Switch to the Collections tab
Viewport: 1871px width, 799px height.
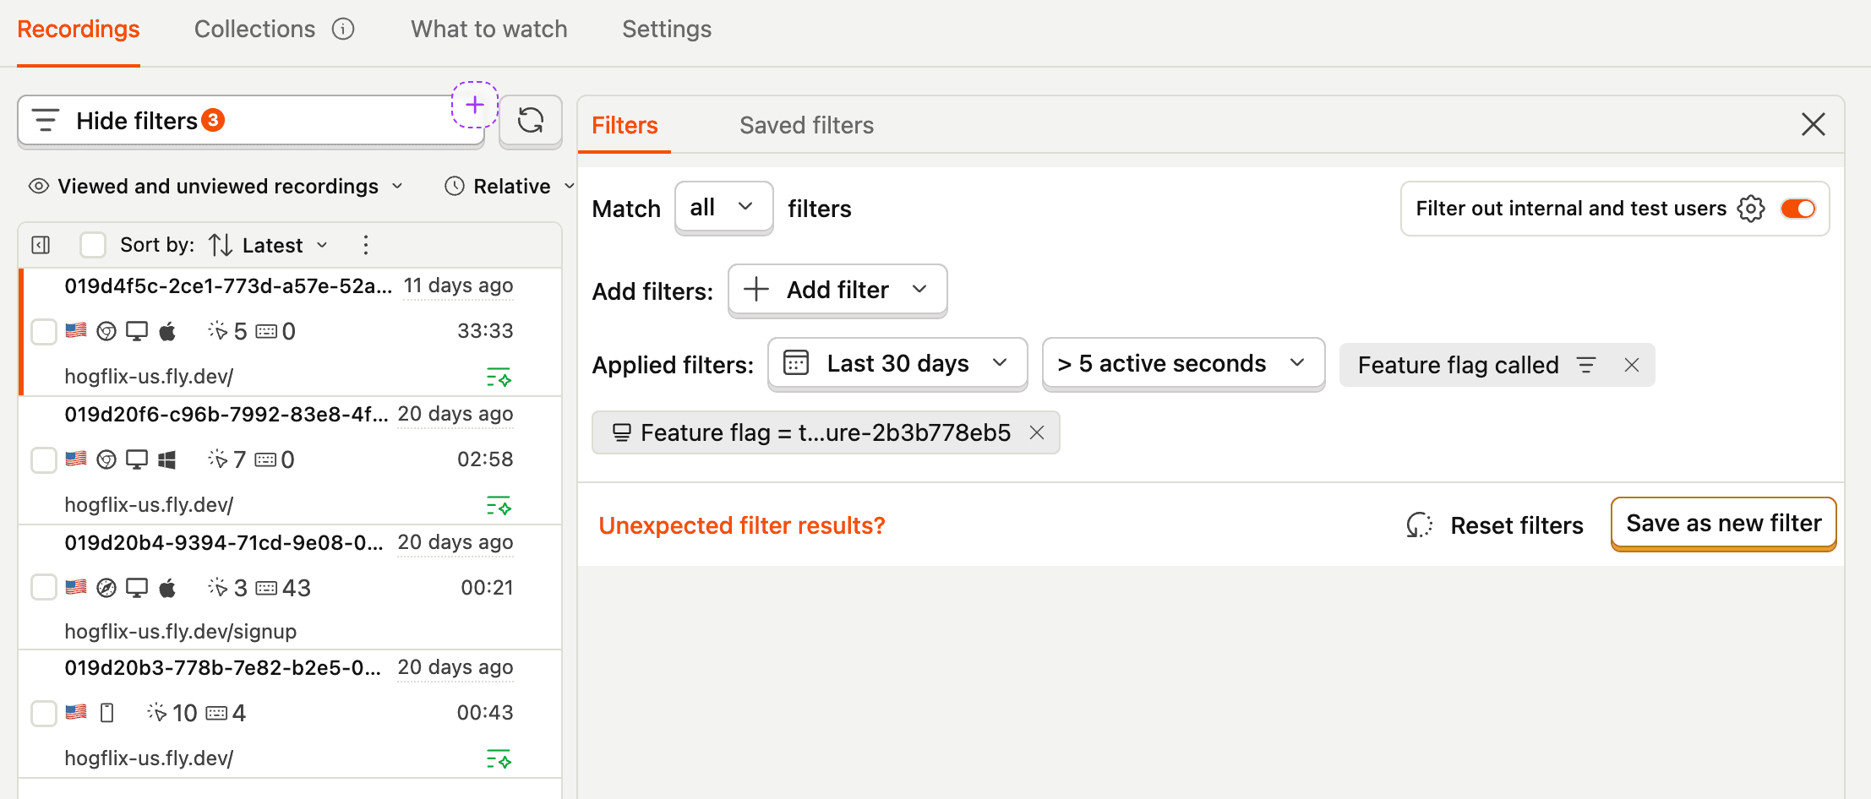click(254, 30)
